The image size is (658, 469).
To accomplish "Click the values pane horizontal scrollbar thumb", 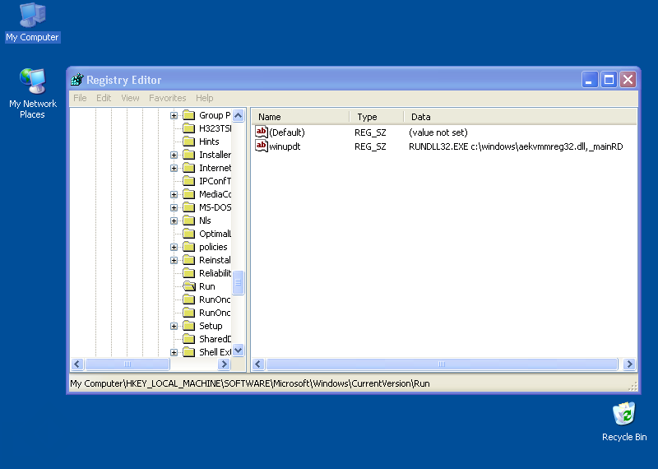I will [442, 364].
